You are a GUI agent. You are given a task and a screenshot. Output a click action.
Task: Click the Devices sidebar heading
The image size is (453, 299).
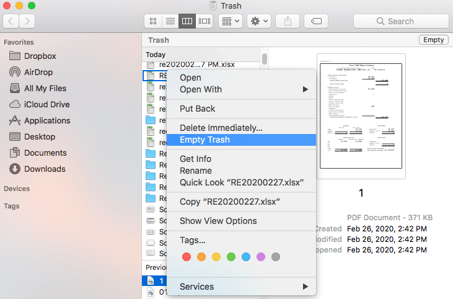tap(17, 189)
